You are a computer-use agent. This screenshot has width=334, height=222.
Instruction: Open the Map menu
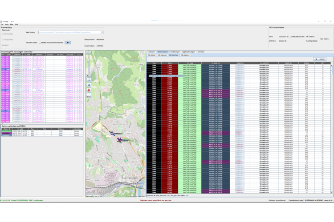(12, 24)
